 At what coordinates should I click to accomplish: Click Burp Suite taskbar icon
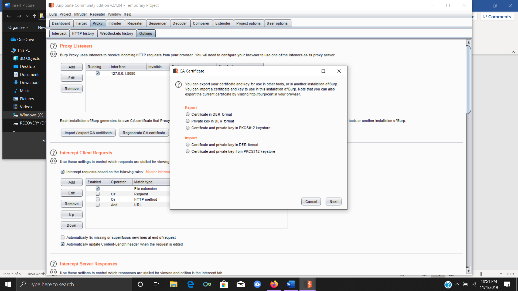click(x=308, y=284)
